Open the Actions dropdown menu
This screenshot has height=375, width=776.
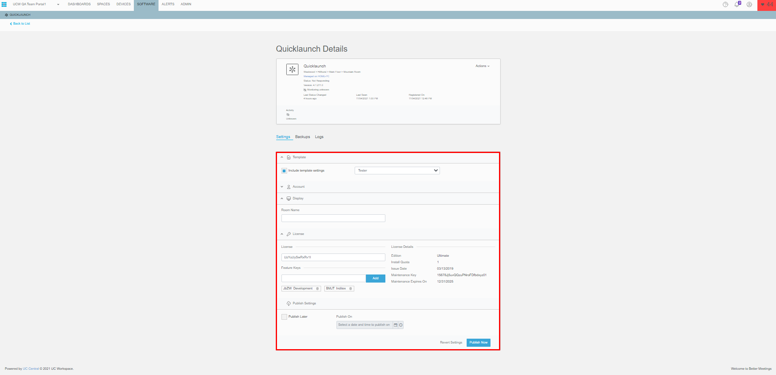pos(482,66)
